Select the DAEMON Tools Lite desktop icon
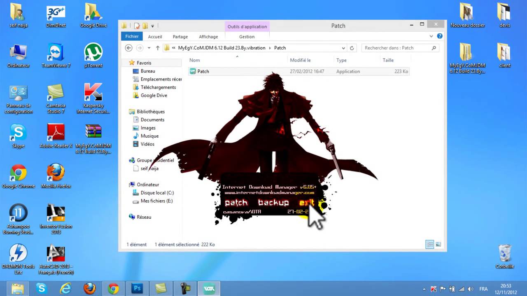 [x=19, y=259]
